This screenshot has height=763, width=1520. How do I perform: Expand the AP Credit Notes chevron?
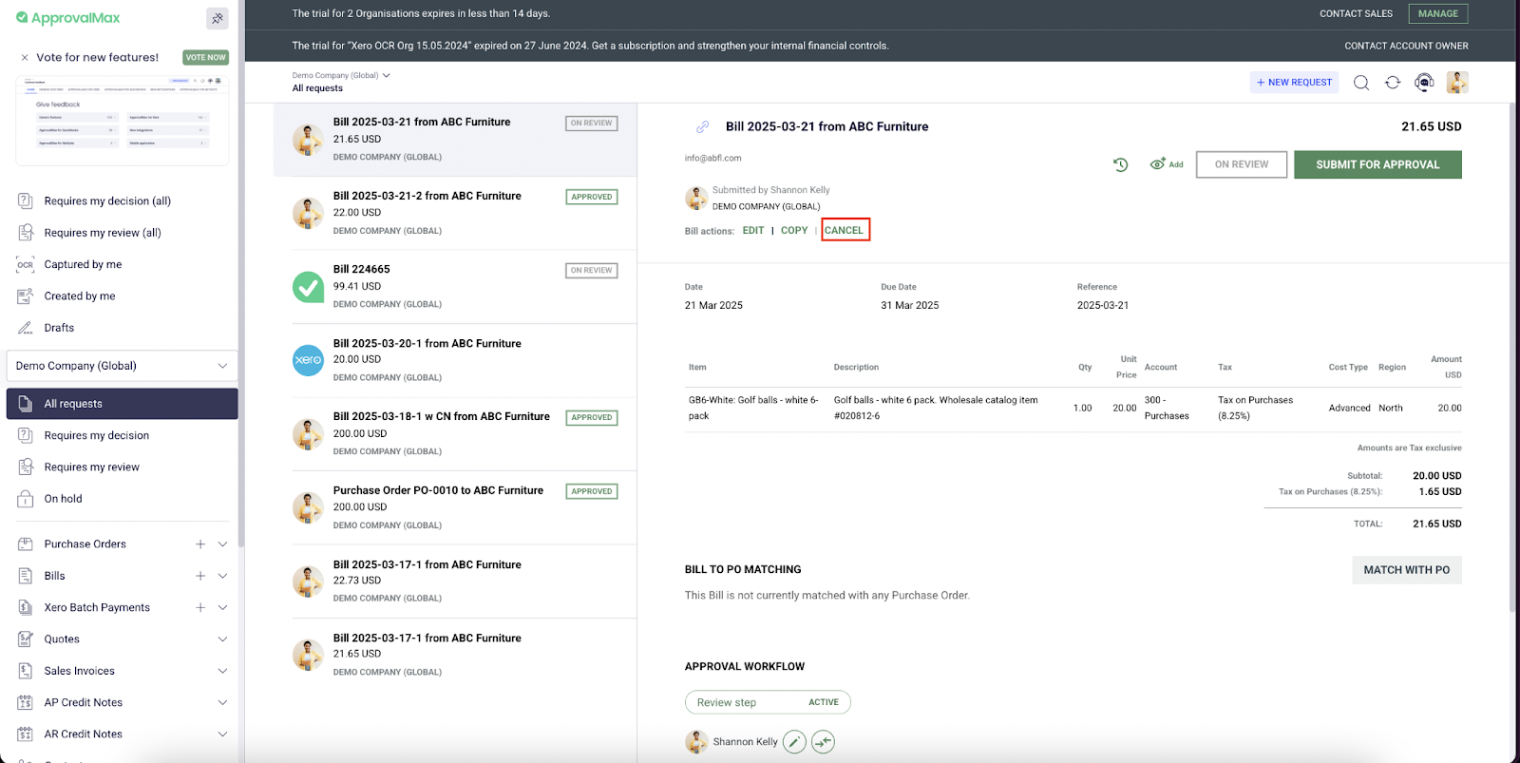coord(222,703)
